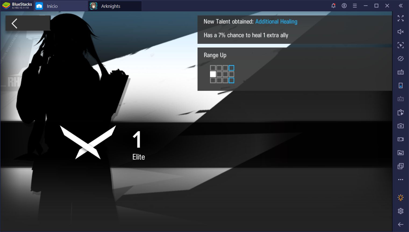Open the keyboard controls editor icon
The width and height of the screenshot is (409, 232).
(401, 72)
